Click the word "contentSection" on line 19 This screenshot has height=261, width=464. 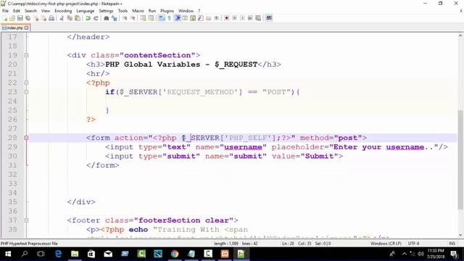[157, 55]
